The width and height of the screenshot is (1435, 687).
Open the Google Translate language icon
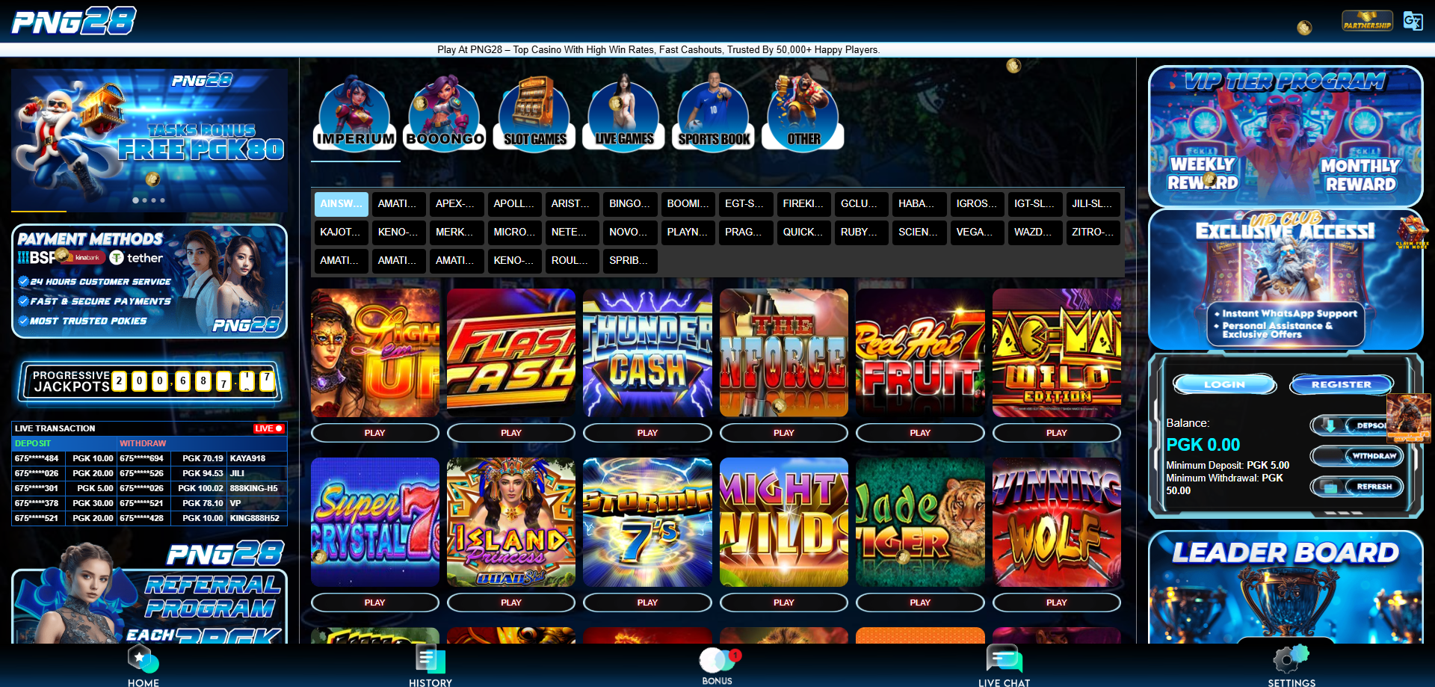1413,21
